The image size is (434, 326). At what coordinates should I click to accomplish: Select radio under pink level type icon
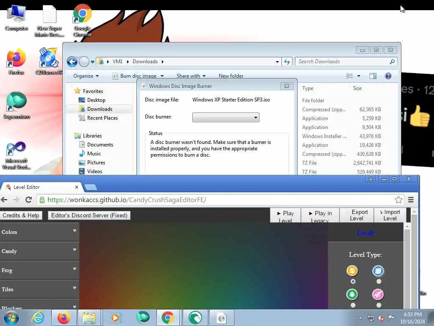[378, 305]
